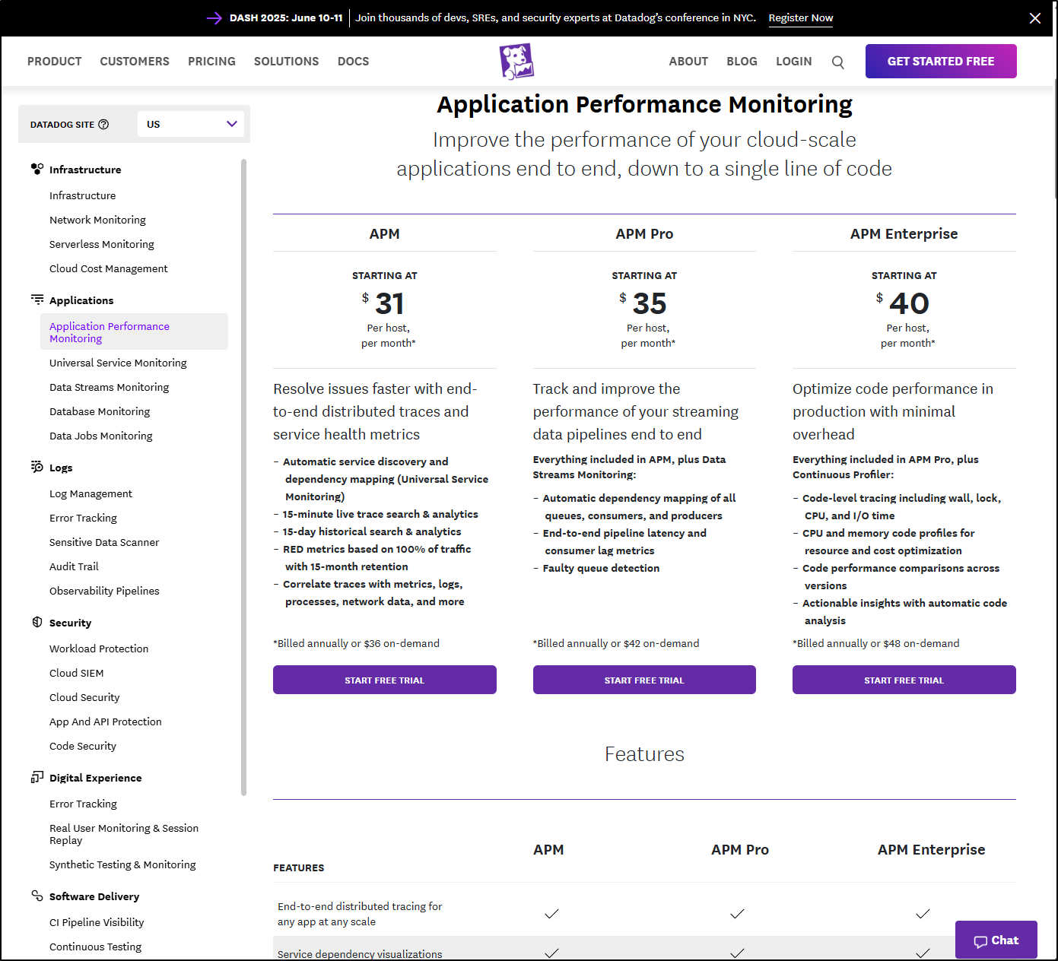Open Cloud Security pricing

(84, 697)
